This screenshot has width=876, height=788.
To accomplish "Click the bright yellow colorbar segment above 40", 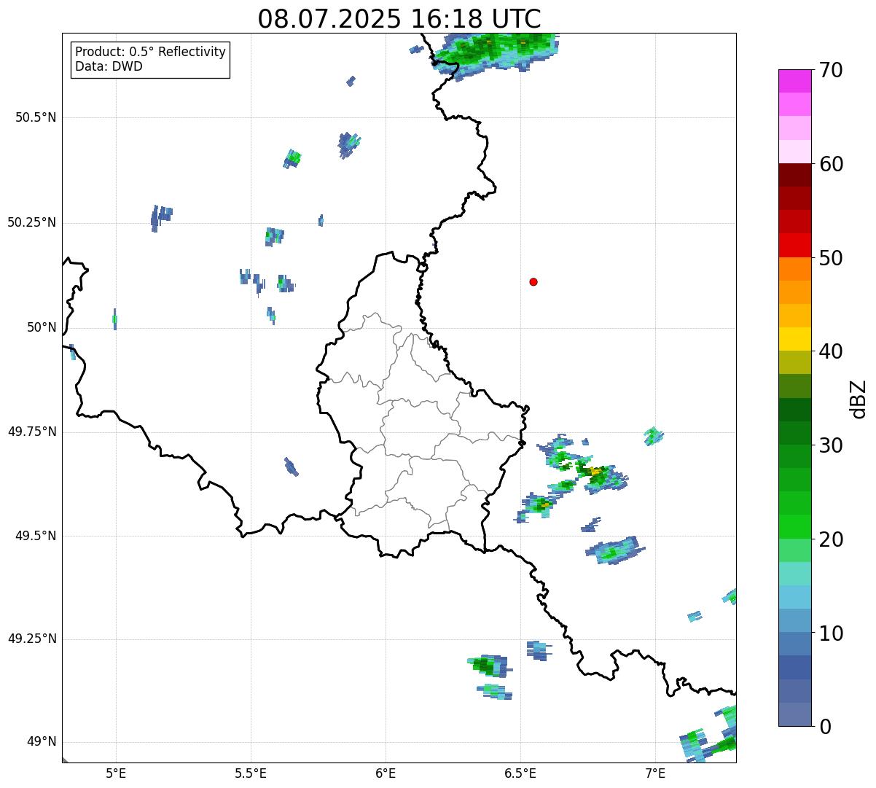I will [x=795, y=339].
